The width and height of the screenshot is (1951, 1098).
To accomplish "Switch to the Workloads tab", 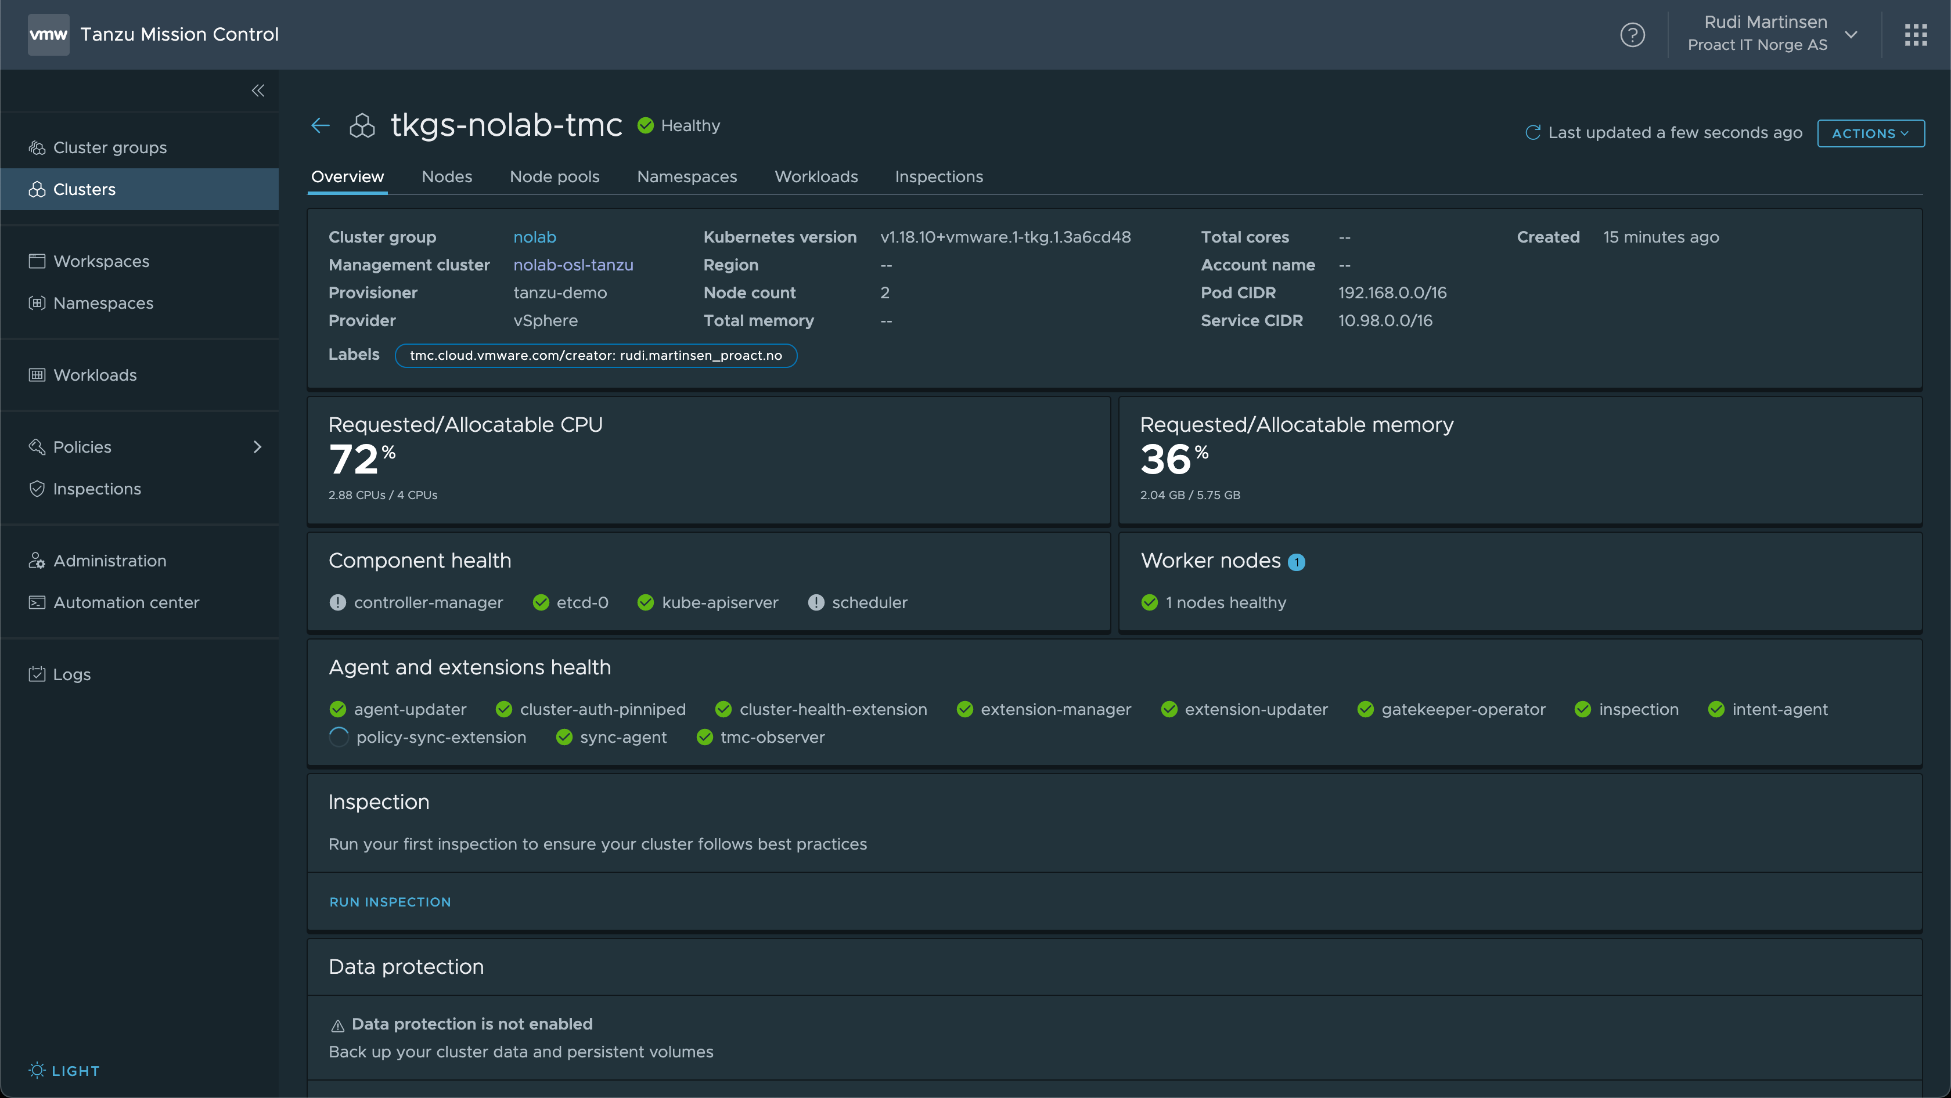I will pyautogui.click(x=816, y=177).
